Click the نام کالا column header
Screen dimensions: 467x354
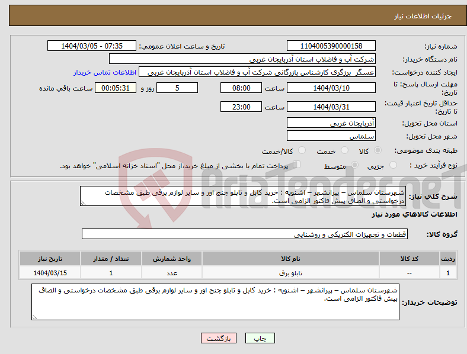pyautogui.click(x=290, y=259)
